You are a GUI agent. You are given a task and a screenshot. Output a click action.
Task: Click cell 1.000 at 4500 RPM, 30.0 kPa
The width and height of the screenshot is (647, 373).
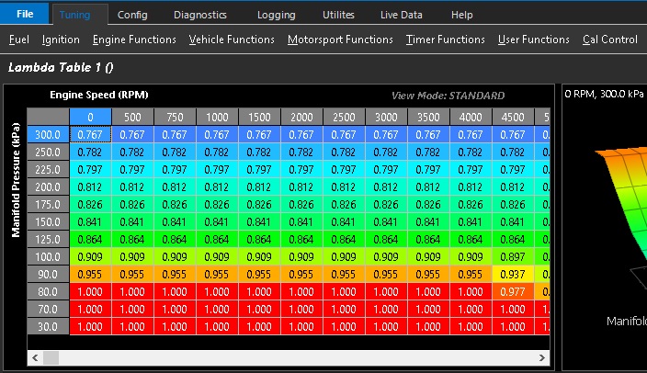[513, 327]
